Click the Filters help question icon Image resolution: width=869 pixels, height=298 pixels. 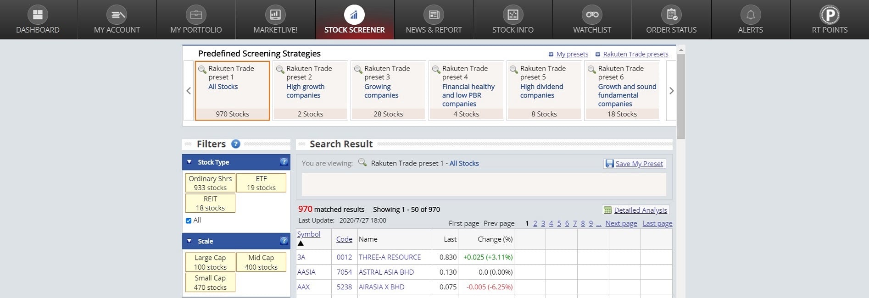pyautogui.click(x=236, y=144)
